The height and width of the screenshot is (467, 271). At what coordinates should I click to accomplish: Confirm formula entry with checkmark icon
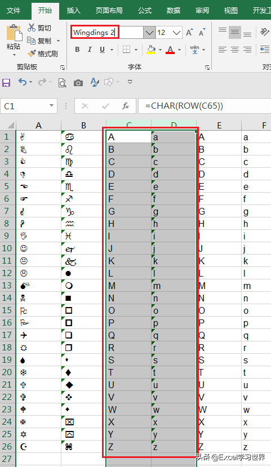coord(105,106)
